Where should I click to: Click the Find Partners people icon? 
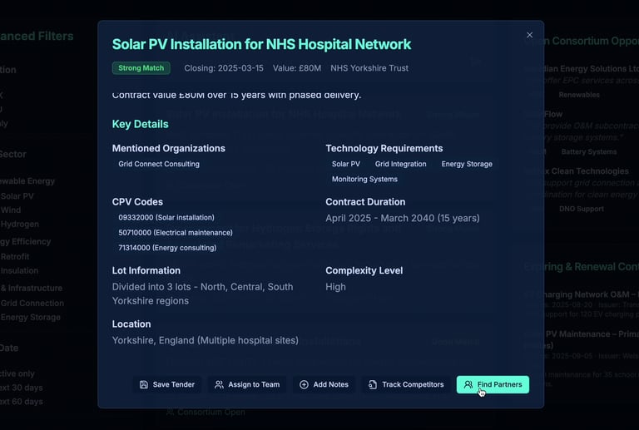pos(468,385)
